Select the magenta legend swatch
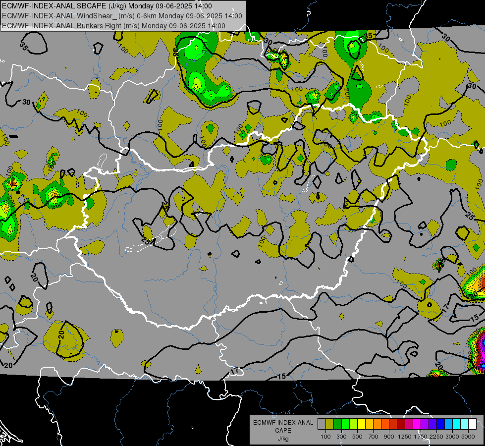Viewport: 485px width, 446px height. click(417, 424)
